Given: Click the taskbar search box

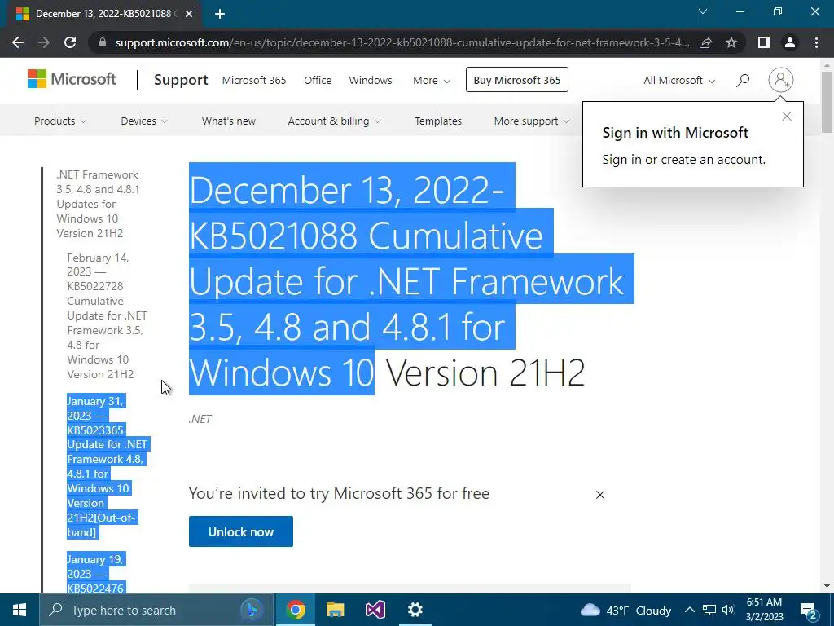Looking at the screenshot, I should [x=157, y=610].
